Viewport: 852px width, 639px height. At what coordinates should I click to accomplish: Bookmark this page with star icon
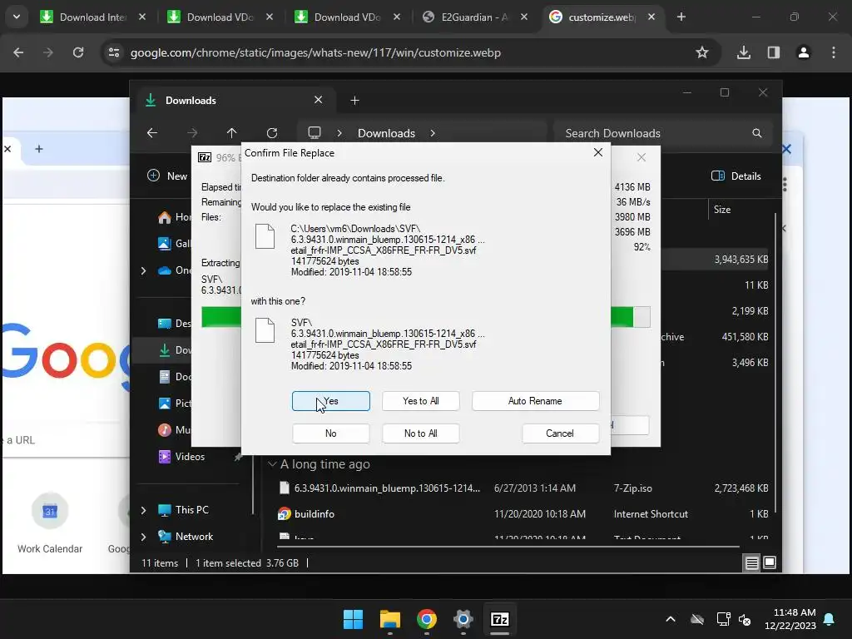coord(702,52)
